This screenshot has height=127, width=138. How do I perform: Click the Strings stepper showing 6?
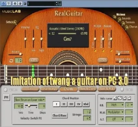click(x=87, y=118)
